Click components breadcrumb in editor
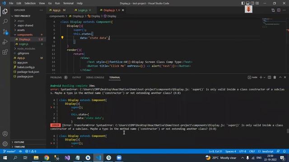 (x=57, y=16)
